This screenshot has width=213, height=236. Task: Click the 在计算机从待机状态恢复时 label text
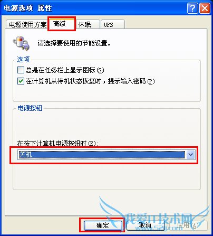pos(63,81)
